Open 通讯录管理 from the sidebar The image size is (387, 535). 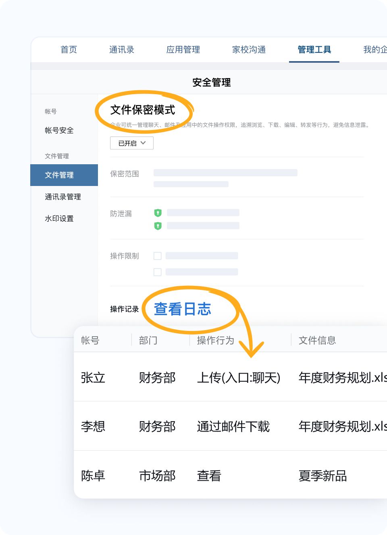pos(62,197)
